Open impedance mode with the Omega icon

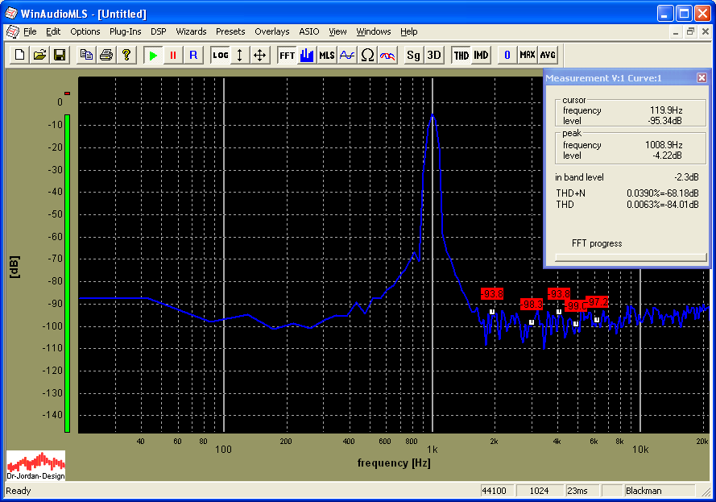367,55
